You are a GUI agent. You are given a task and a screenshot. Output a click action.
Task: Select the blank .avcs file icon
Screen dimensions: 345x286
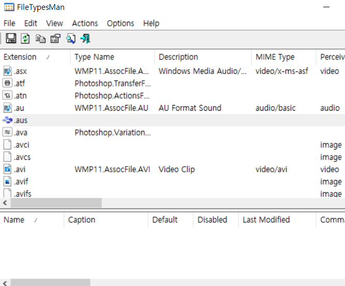pyautogui.click(x=7, y=157)
